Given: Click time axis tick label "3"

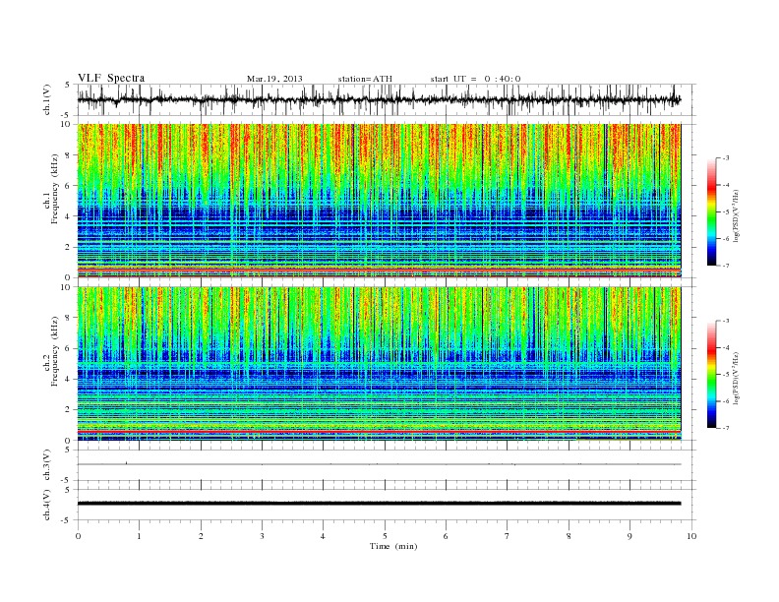Looking at the screenshot, I should pyautogui.click(x=262, y=536).
